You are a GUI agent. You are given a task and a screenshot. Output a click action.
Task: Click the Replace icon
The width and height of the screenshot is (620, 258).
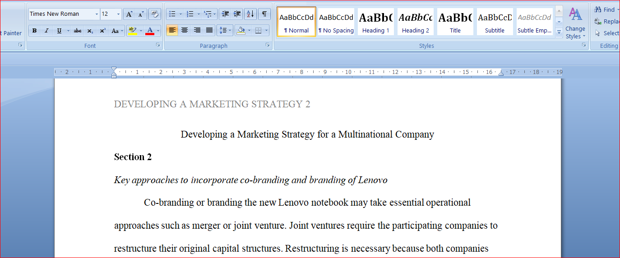pyautogui.click(x=597, y=21)
